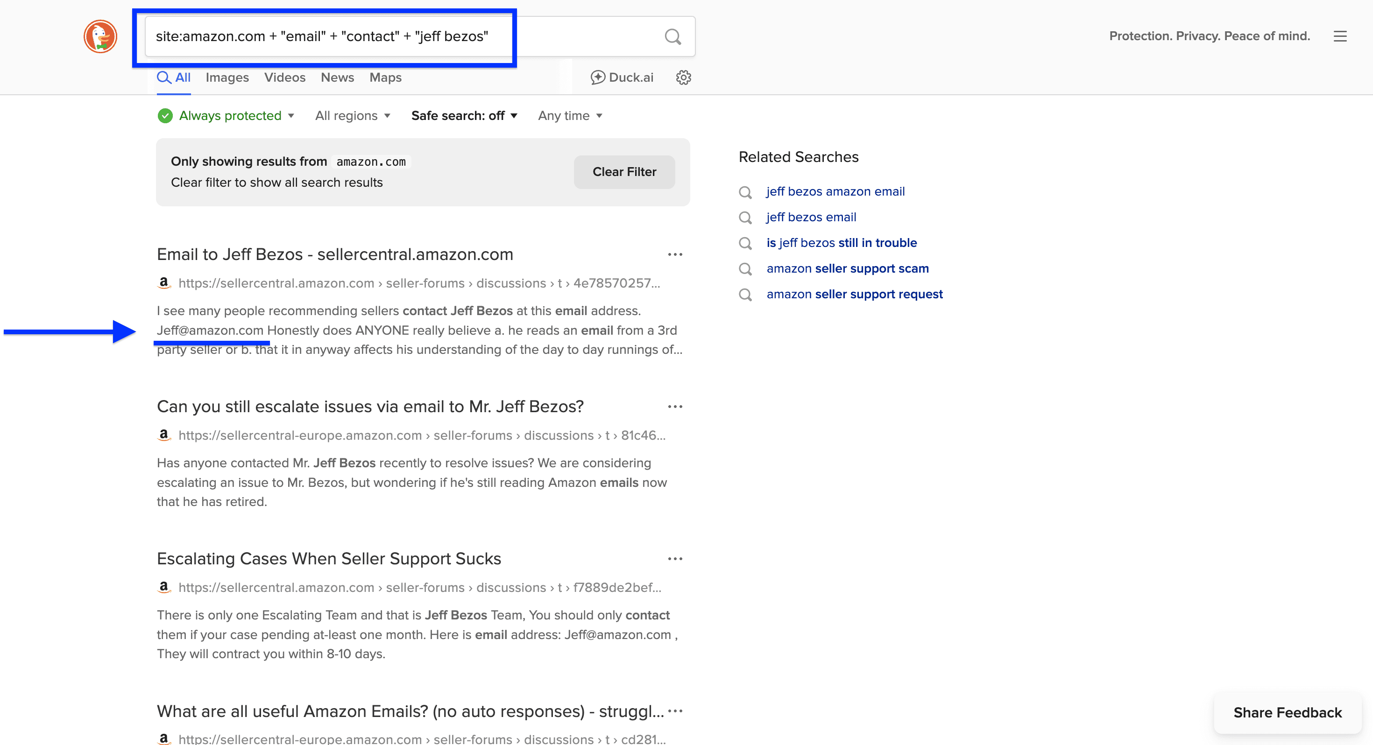Switch to the News tab

tap(337, 77)
